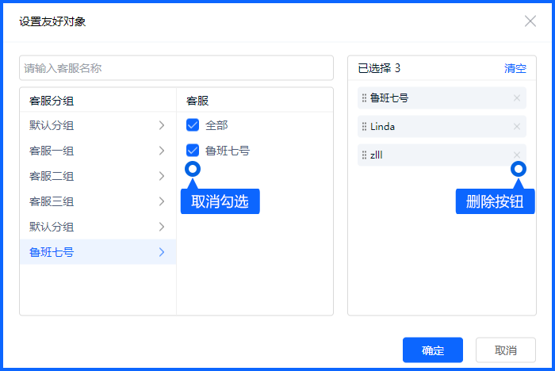Click the 删除按钮 callout label

[496, 201]
